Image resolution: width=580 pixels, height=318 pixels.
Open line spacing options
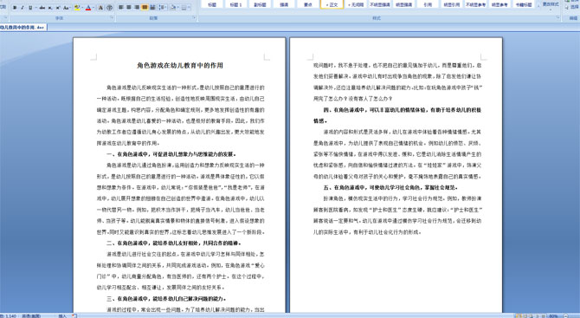163,8
